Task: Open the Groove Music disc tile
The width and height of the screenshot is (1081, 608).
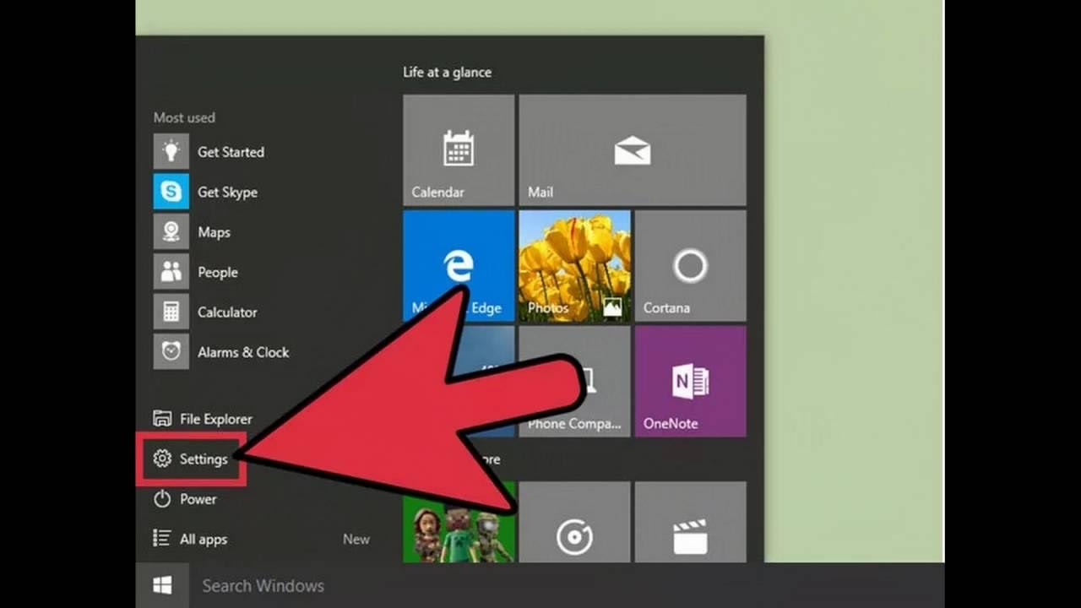Action: [x=574, y=522]
